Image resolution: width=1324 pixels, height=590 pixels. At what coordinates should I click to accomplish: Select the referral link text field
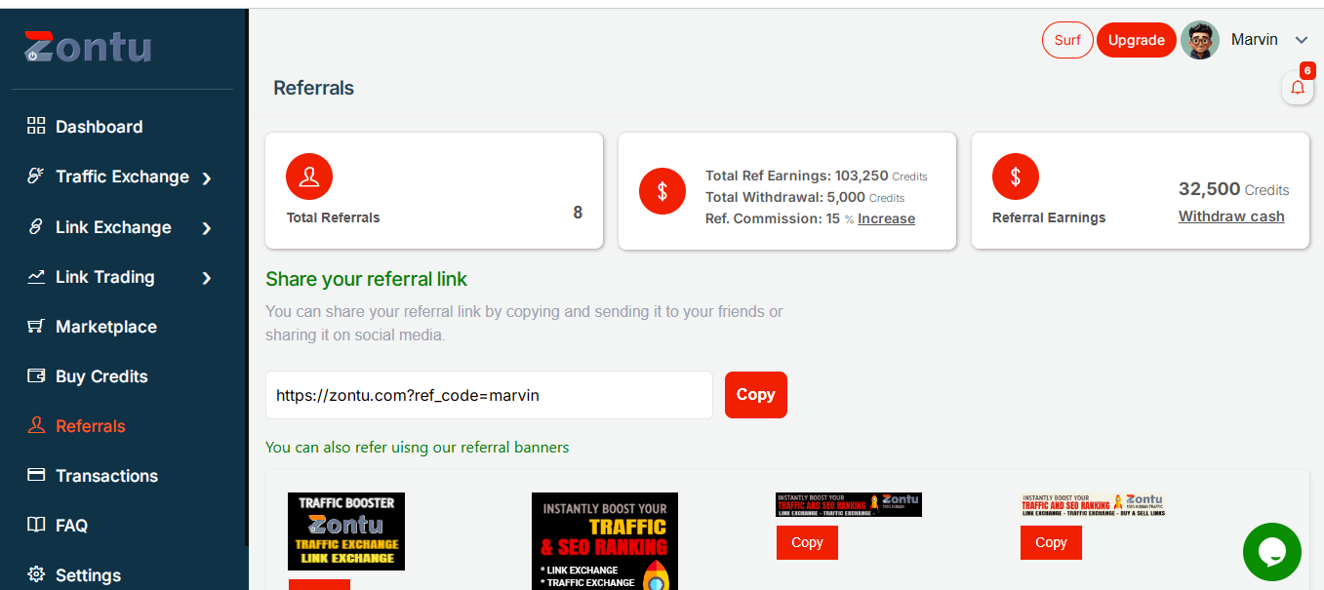point(489,395)
